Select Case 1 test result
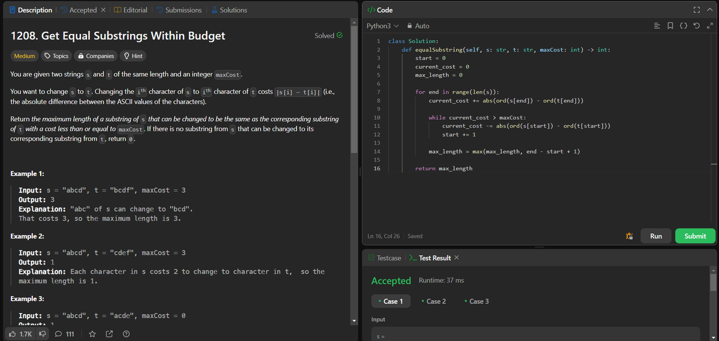Screen dimensions: 719x341 pos(391,301)
